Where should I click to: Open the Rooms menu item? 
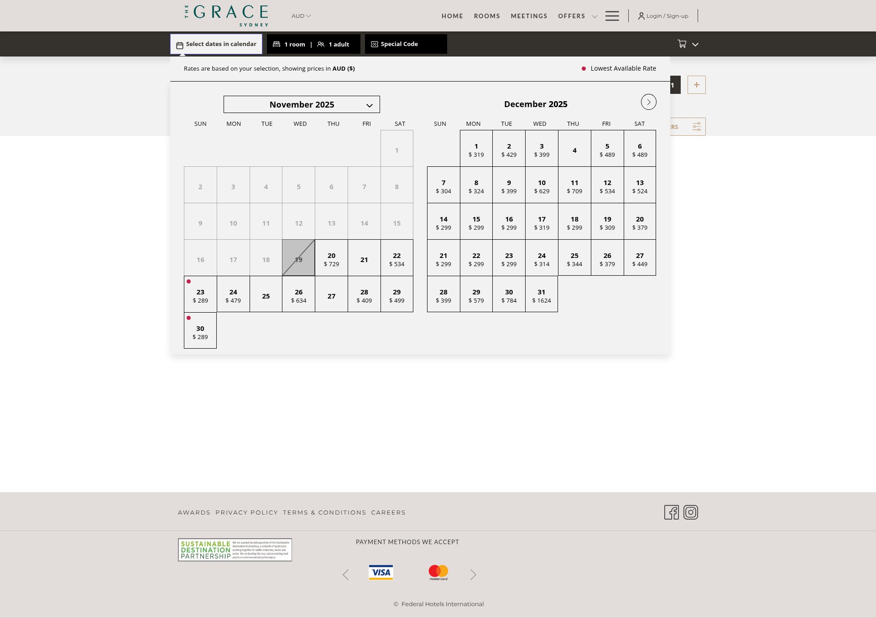coord(487,16)
